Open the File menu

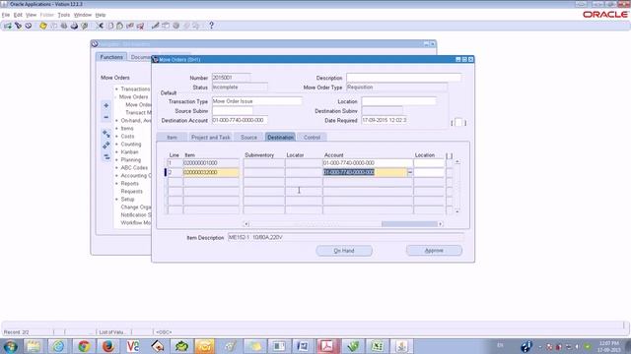point(6,15)
